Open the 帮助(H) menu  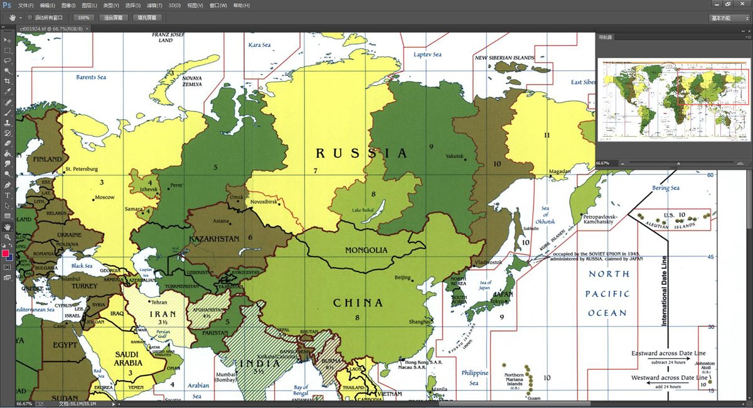(x=241, y=6)
